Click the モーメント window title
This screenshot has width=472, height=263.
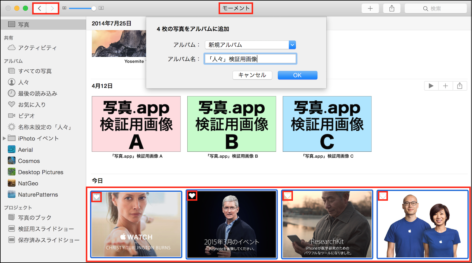(x=236, y=8)
